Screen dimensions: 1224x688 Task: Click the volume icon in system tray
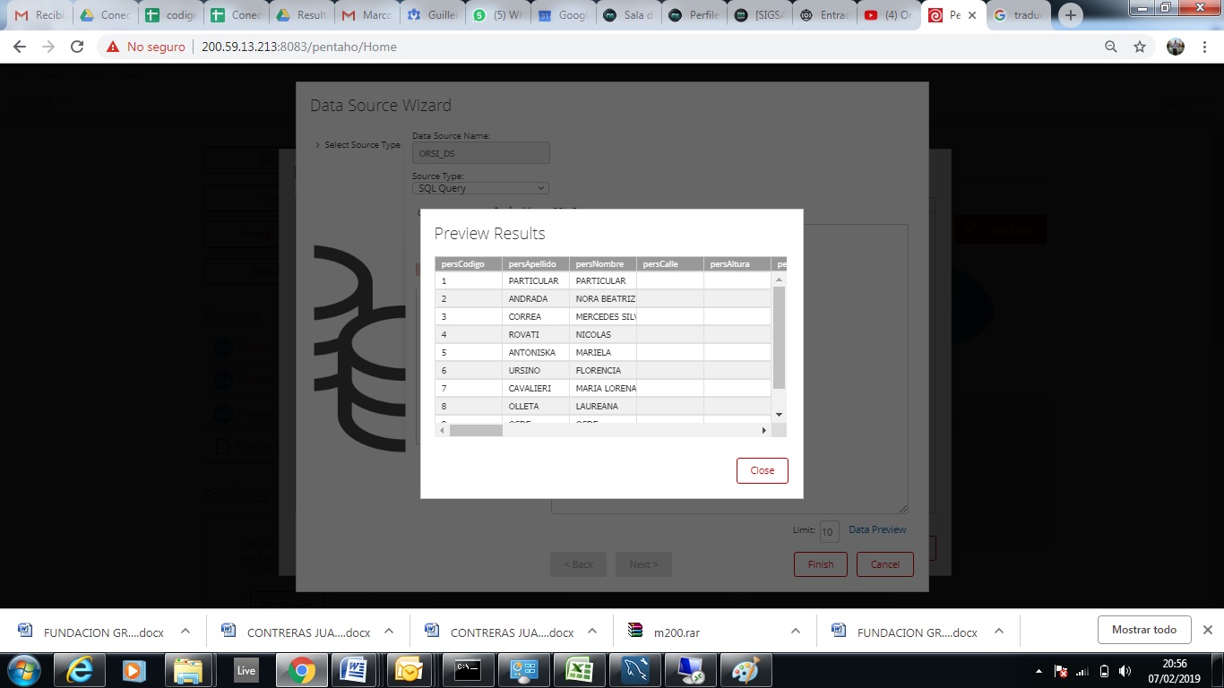coord(1125,671)
